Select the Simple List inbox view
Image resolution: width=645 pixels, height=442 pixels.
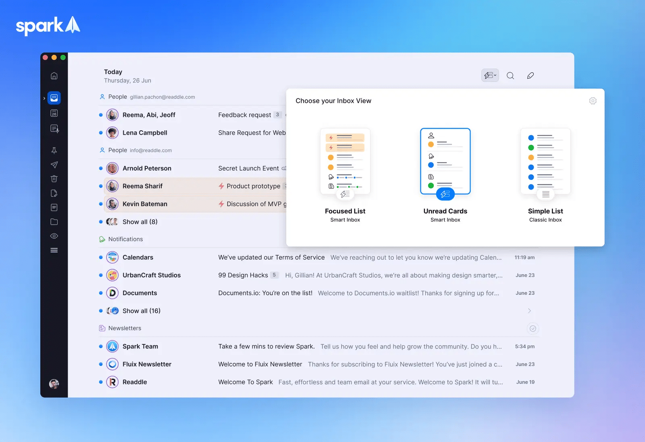point(545,175)
